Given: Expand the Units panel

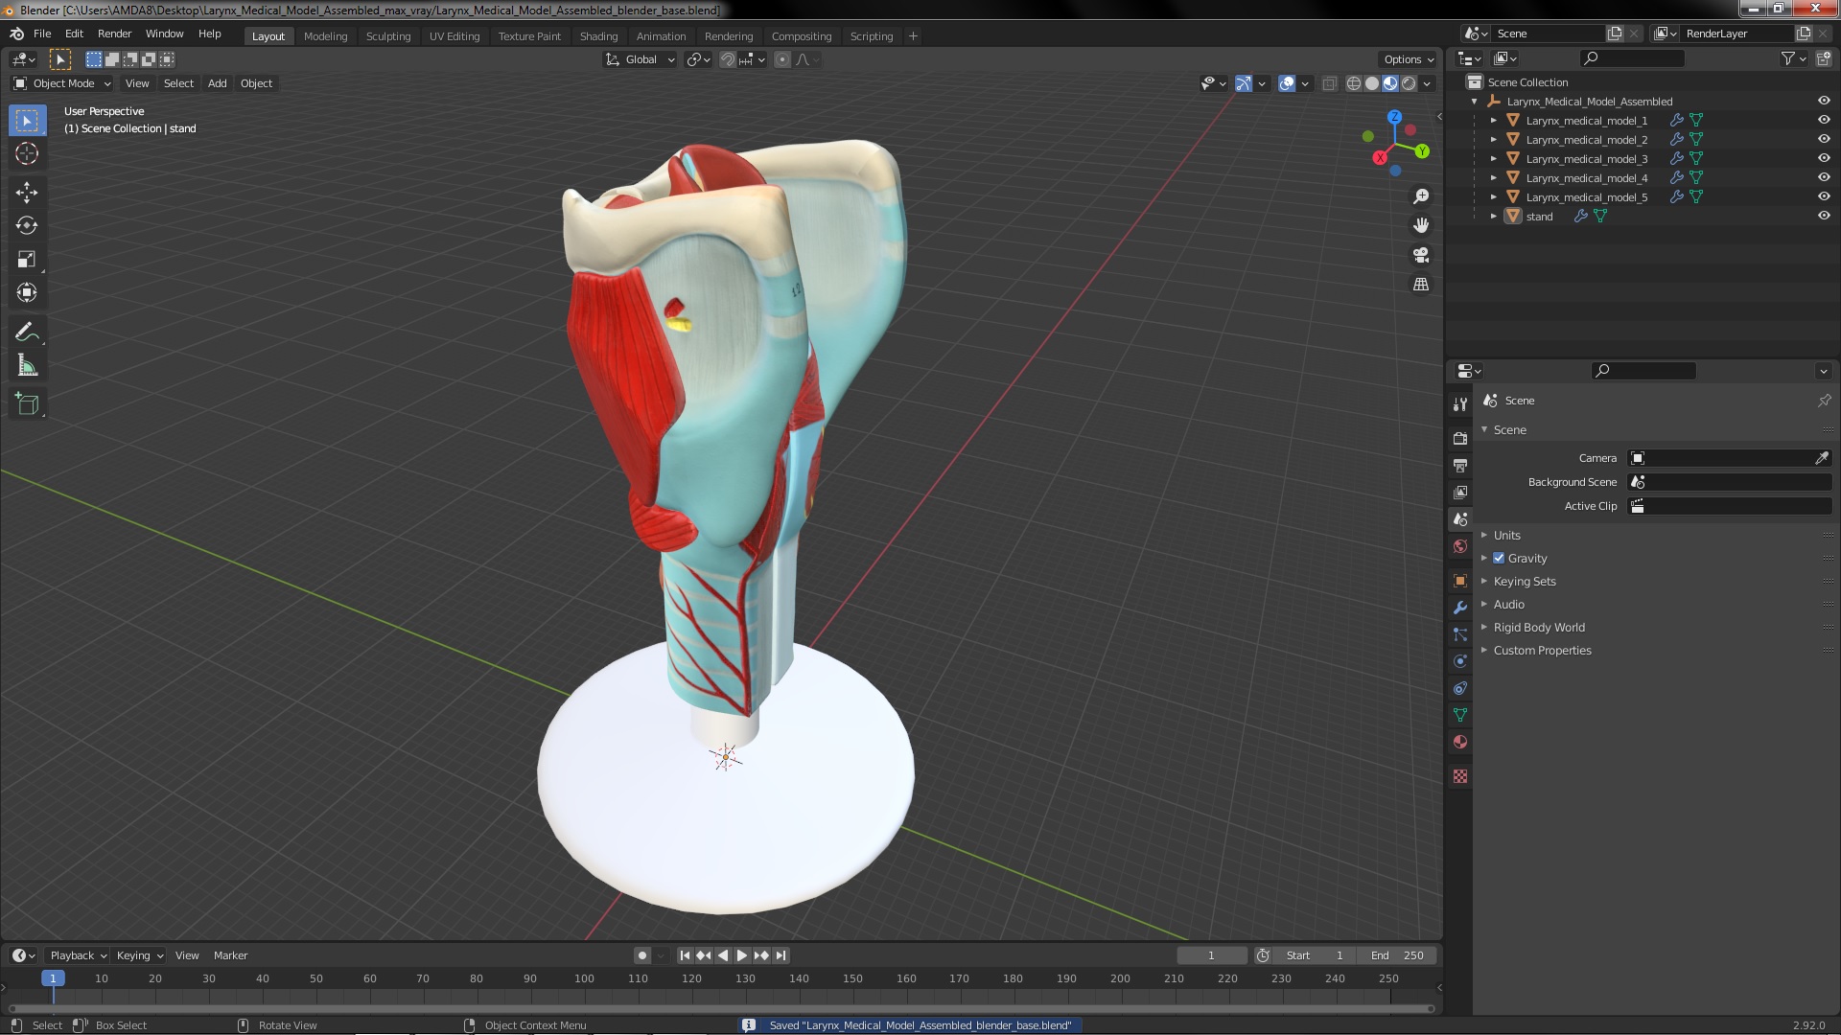Looking at the screenshot, I should pos(1506,536).
